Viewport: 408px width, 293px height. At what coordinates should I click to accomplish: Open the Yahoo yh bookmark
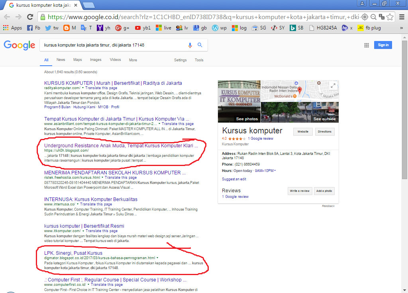(x=104, y=28)
